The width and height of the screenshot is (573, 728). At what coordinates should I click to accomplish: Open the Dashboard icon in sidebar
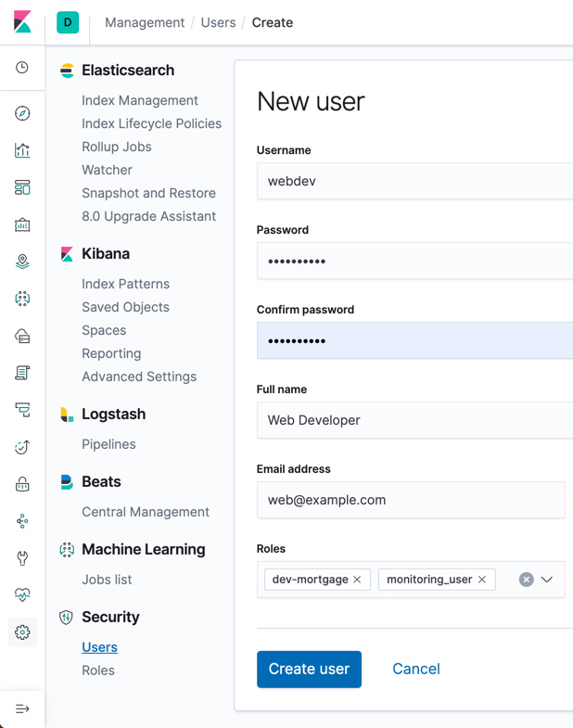pos(22,187)
